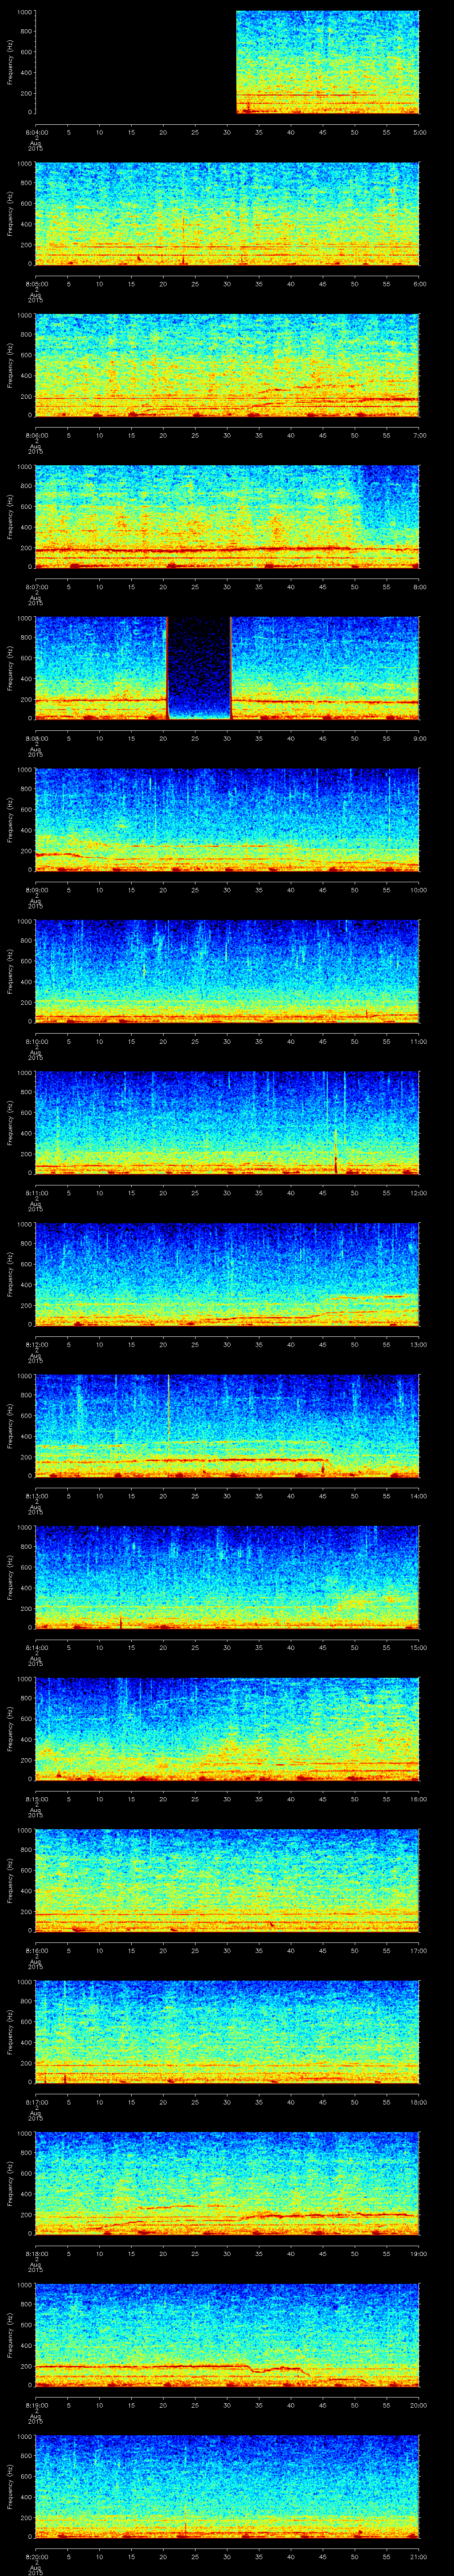
Task: Click the spectrogram panel starting at 8:11:00
Action: tap(227, 1123)
